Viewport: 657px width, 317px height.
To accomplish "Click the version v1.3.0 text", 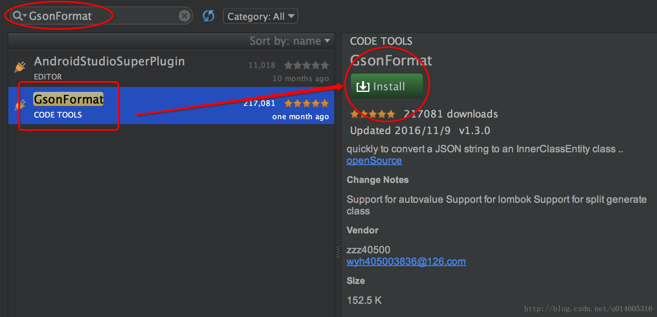I will pyautogui.click(x=475, y=131).
